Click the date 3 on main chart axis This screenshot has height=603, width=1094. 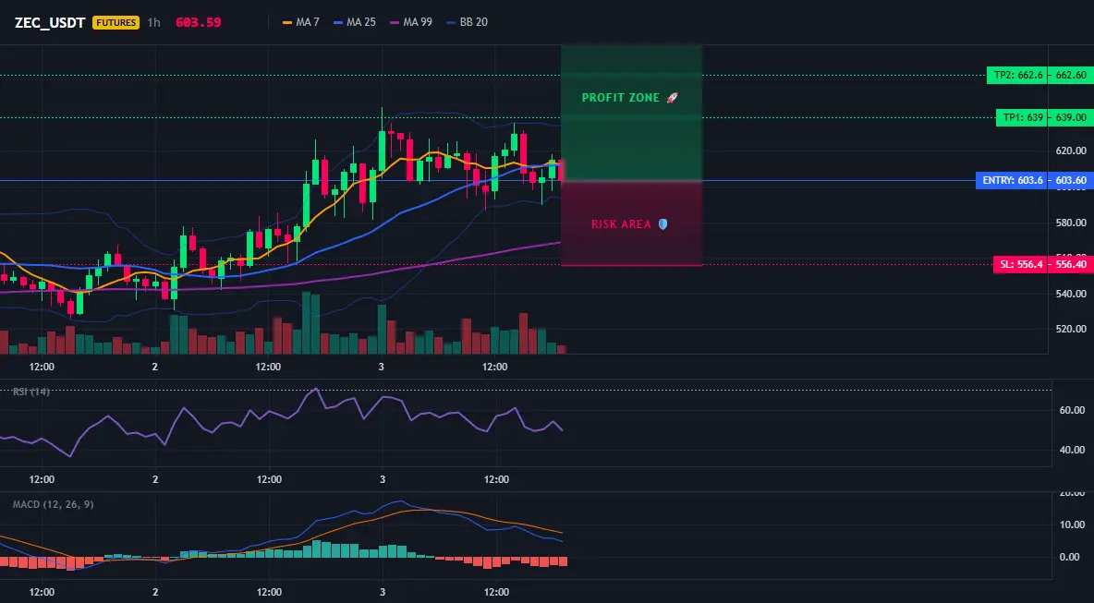[382, 367]
